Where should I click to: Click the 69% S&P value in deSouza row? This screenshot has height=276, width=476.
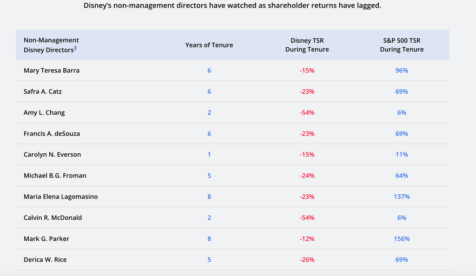click(402, 133)
